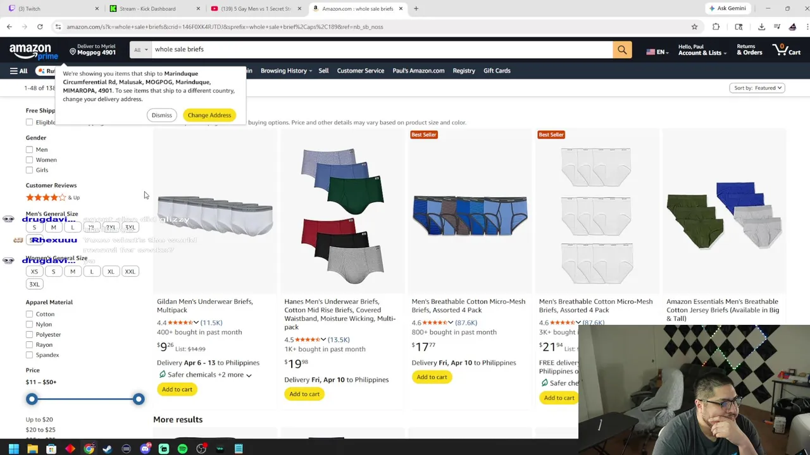This screenshot has height=455, width=810.
Task: Open the Ask Gemini button
Action: (727, 8)
